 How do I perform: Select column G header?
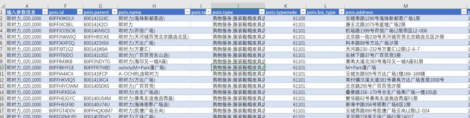(x=100, y=6)
